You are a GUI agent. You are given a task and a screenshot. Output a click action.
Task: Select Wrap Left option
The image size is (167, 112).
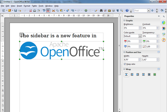(132, 74)
